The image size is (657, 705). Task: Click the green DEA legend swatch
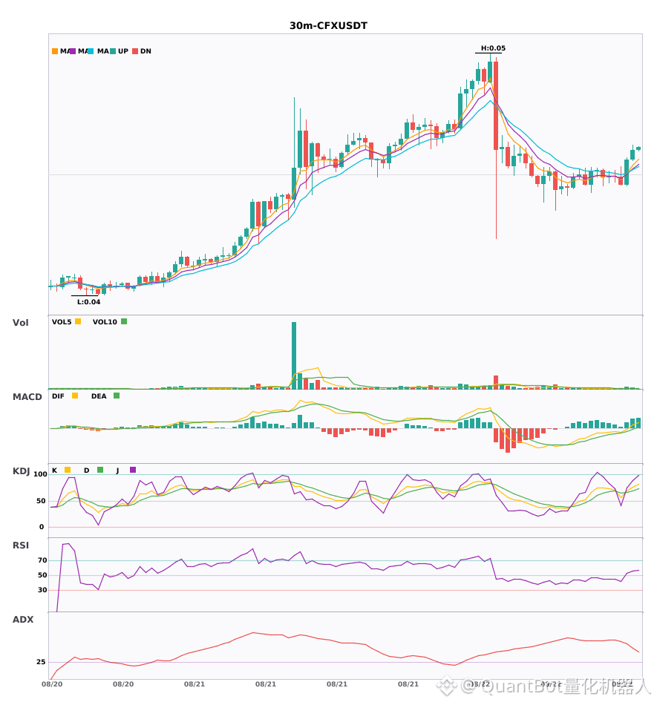tap(117, 396)
